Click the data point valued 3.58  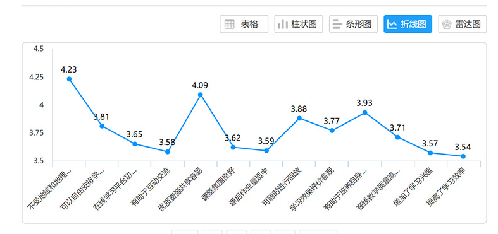(168, 151)
